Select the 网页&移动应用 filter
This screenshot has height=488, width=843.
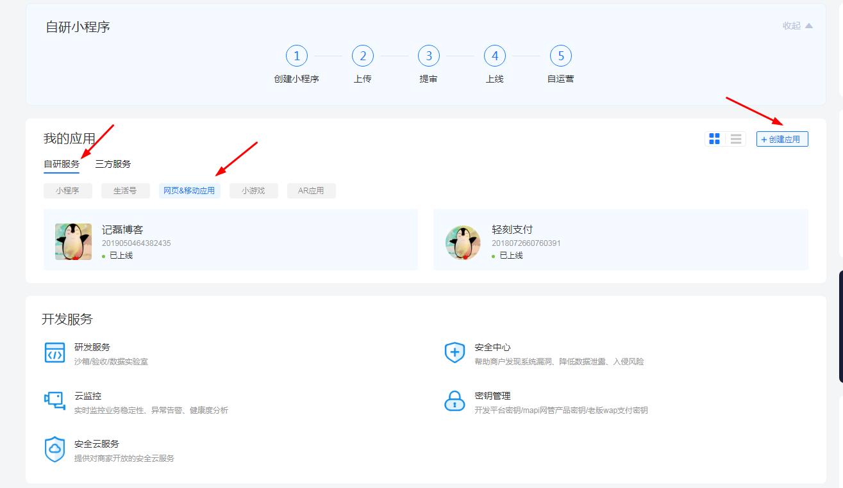click(x=190, y=190)
